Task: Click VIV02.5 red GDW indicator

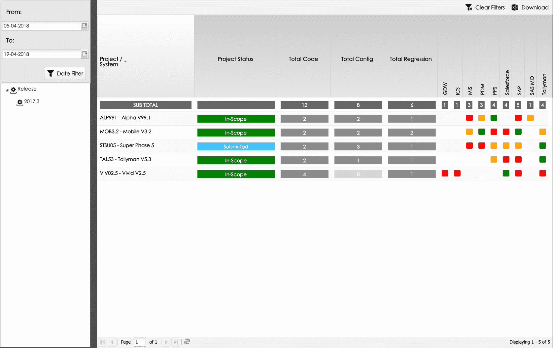Action: pos(445,173)
